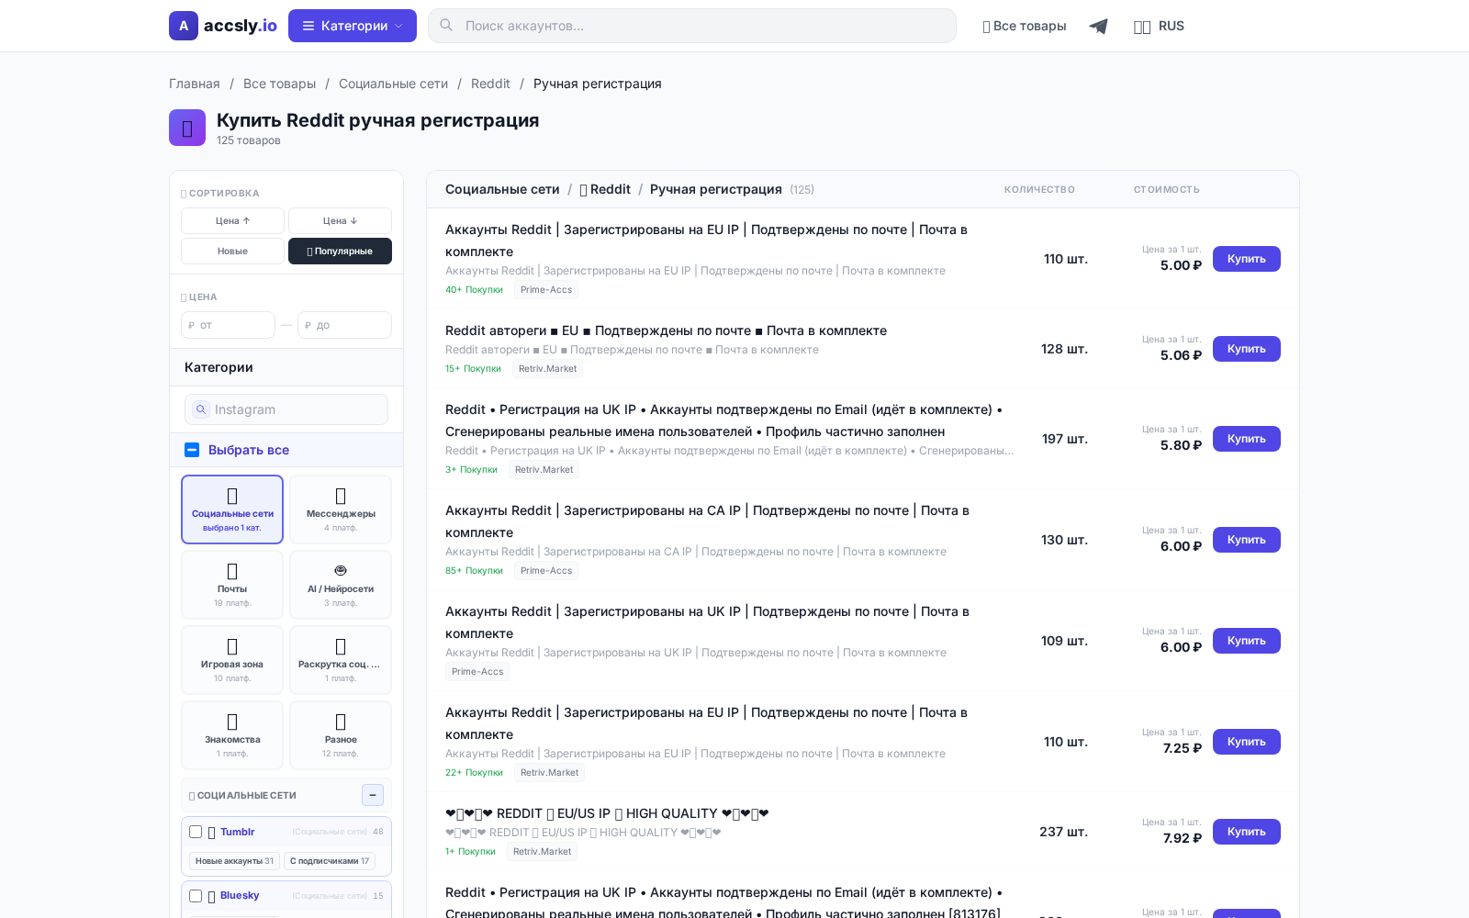
Task: Check the Tumblr platform checkbox
Action: (x=196, y=832)
